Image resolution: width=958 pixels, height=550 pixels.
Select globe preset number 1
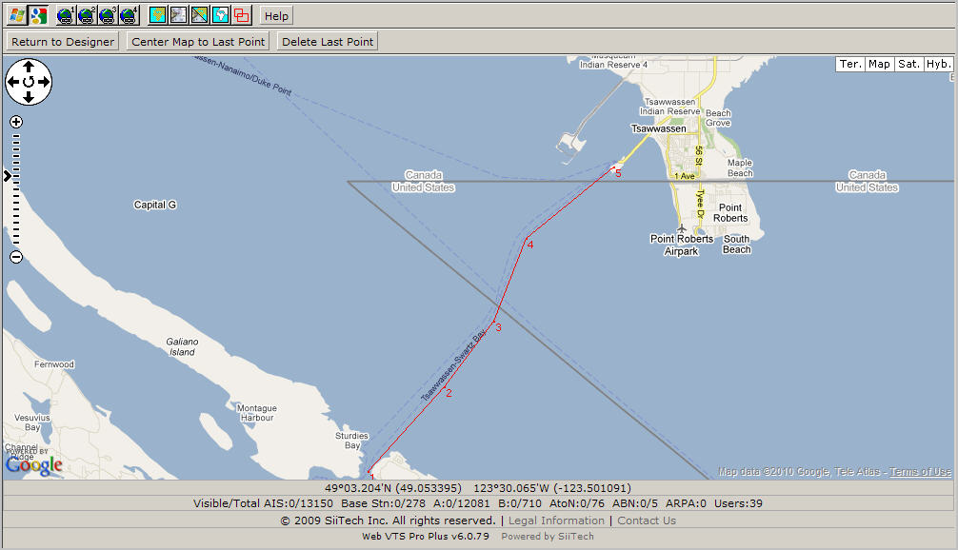[x=66, y=15]
